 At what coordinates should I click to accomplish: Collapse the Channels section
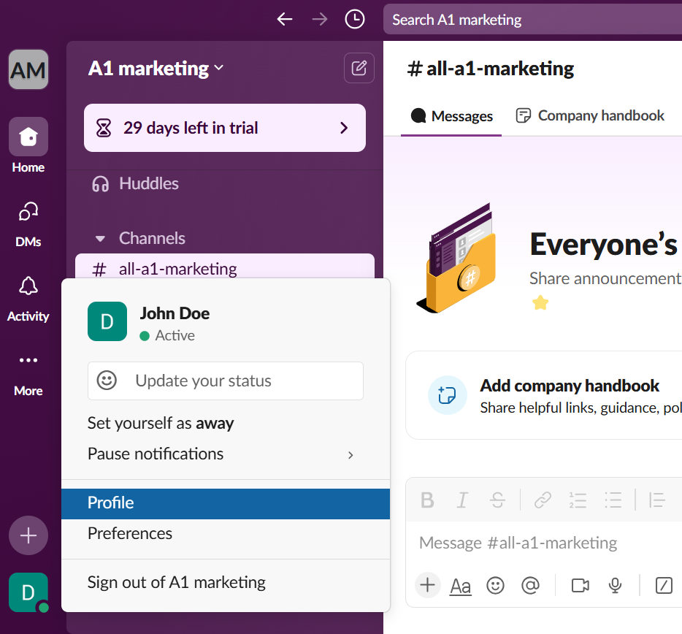point(103,239)
